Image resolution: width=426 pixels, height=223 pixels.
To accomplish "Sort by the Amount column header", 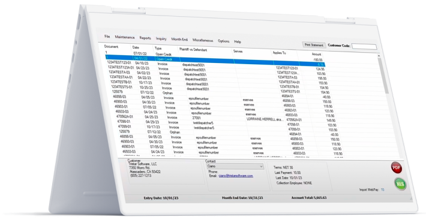I will click(316, 55).
